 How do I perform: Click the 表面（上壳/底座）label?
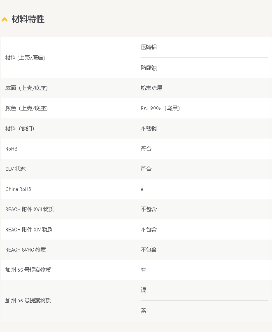[27, 88]
